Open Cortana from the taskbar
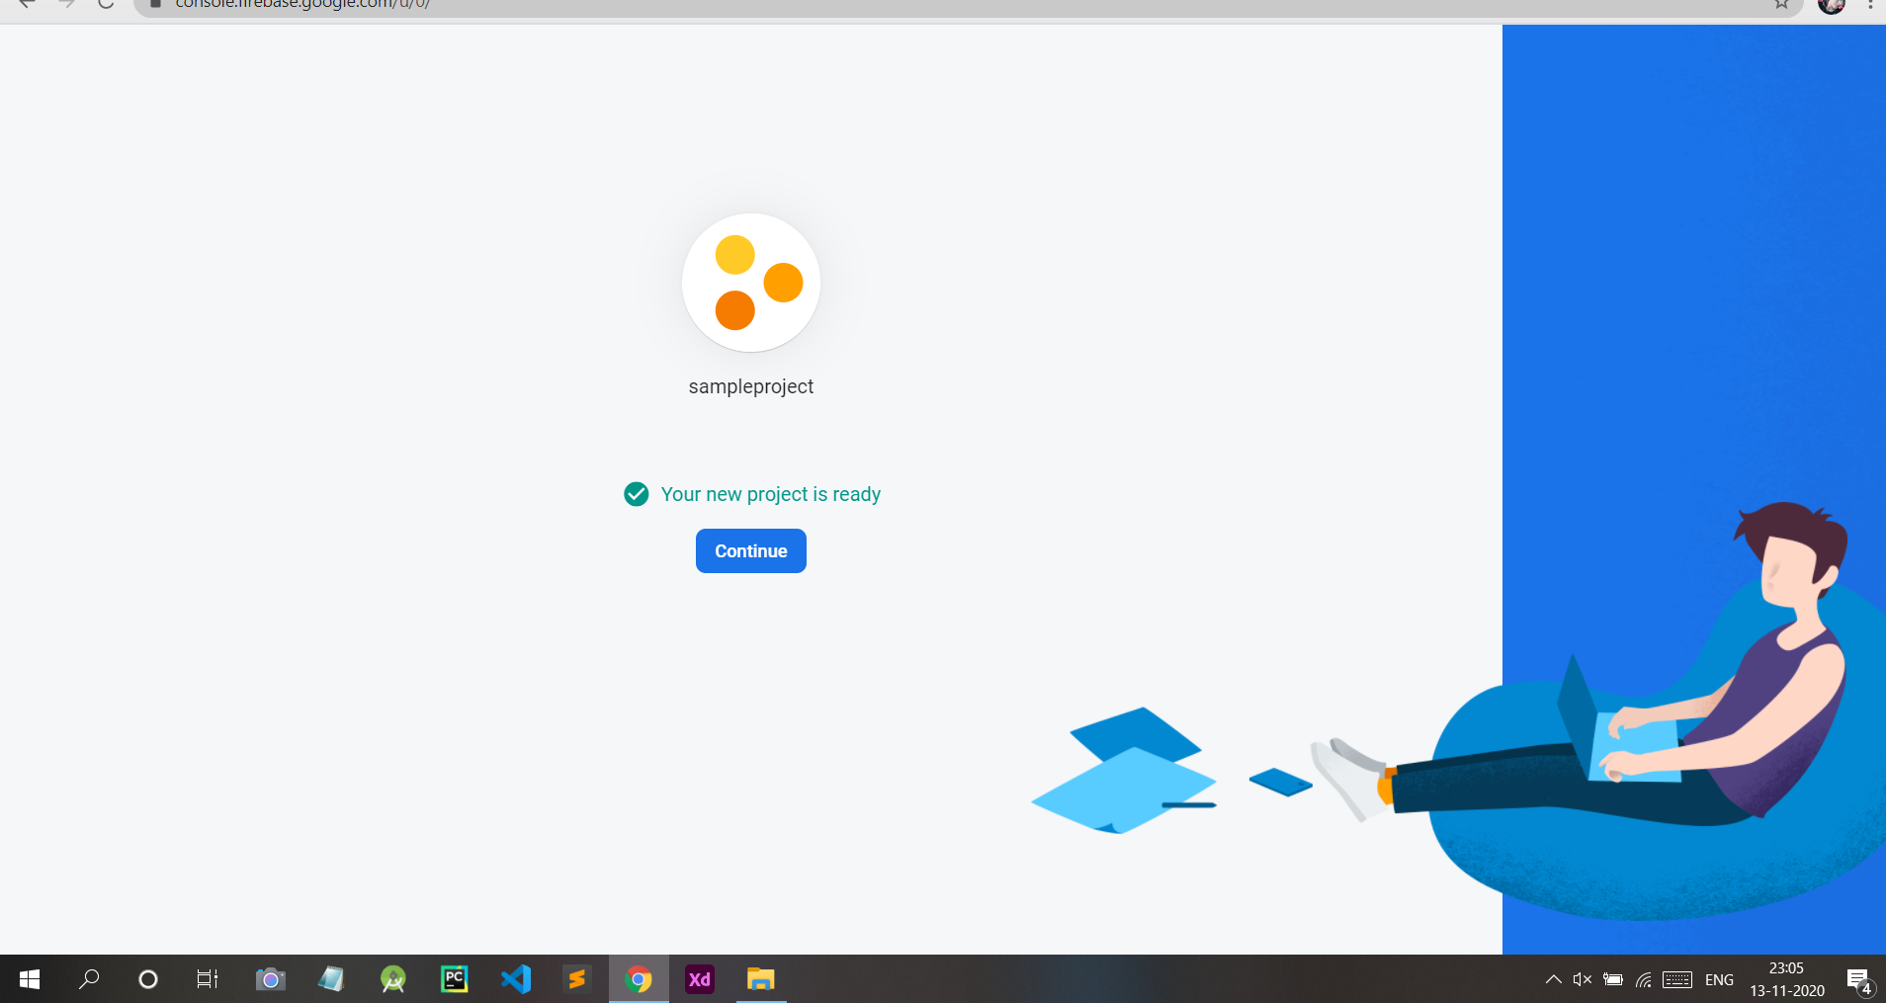This screenshot has height=1003, width=1886. (x=148, y=979)
